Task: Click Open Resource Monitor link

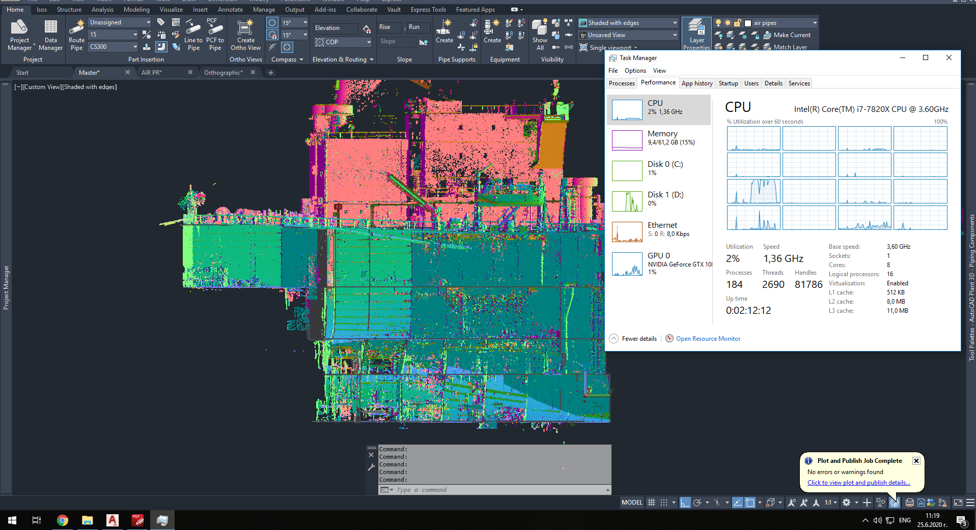Action: click(708, 339)
